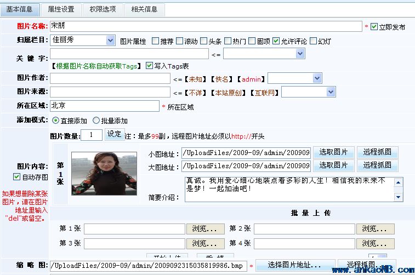Select the 批量添加 radio option
415x275 pixels.
96,121
